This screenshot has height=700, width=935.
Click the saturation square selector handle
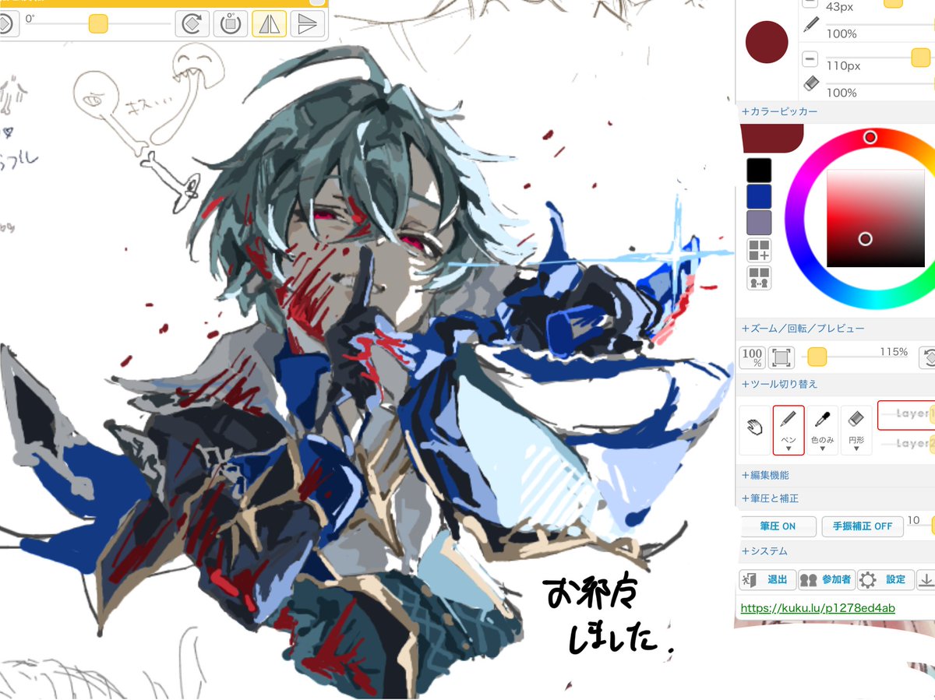[865, 239]
